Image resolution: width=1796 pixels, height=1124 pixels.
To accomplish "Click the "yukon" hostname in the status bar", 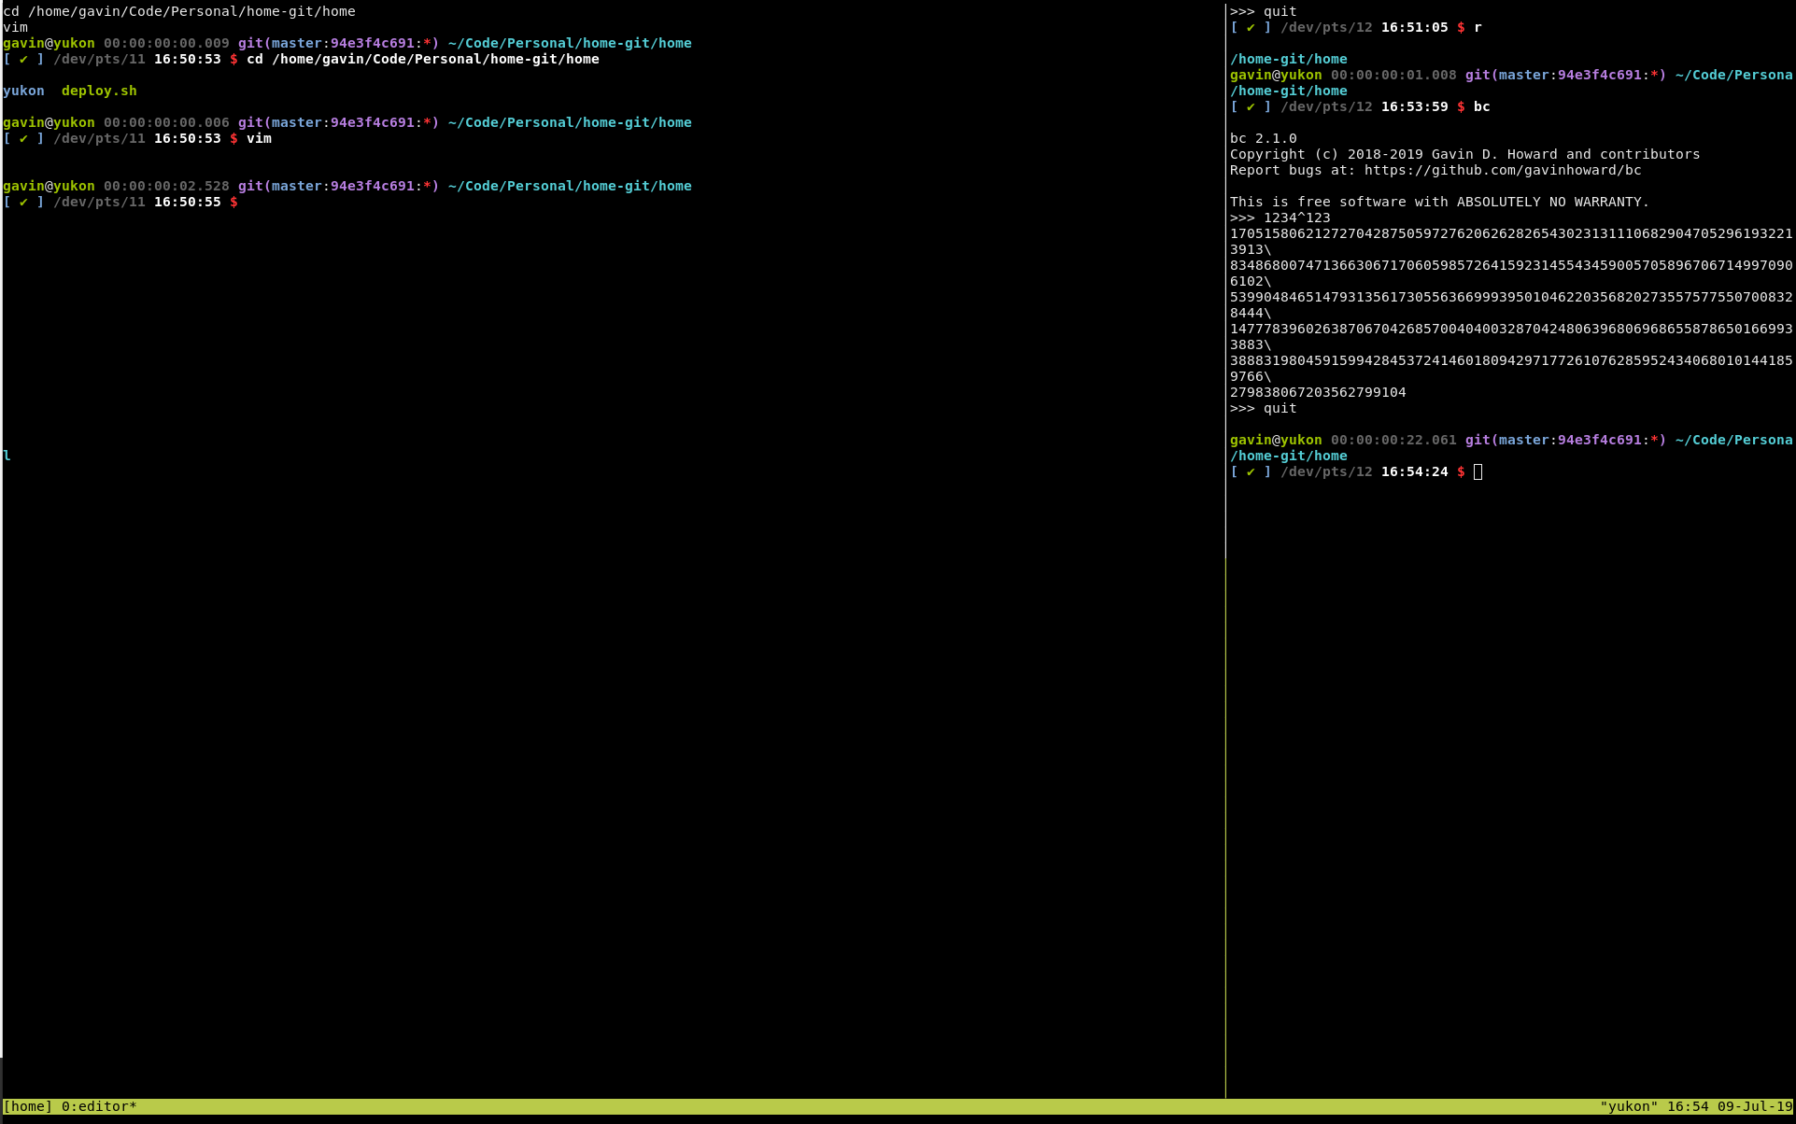I will (1629, 1106).
